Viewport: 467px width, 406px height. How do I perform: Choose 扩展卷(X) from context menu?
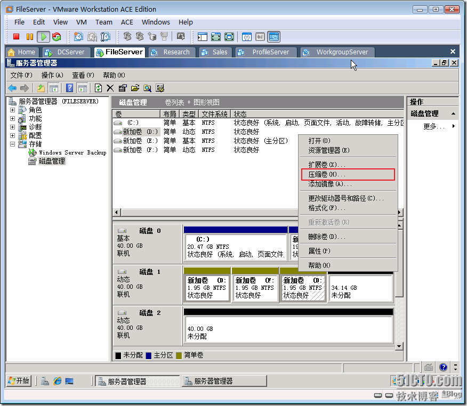[348, 165]
